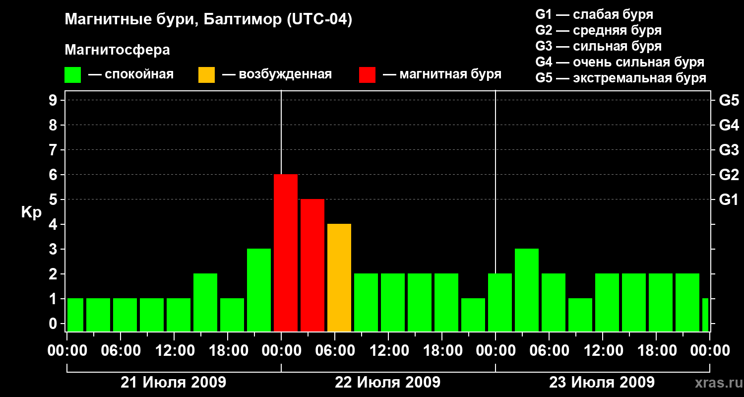Click the 'G3' label on right axis
The height and width of the screenshot is (397, 744).
[x=729, y=150]
